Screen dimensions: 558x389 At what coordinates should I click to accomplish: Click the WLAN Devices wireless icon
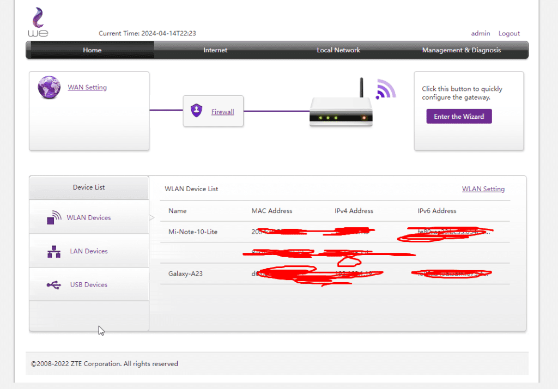[53, 217]
